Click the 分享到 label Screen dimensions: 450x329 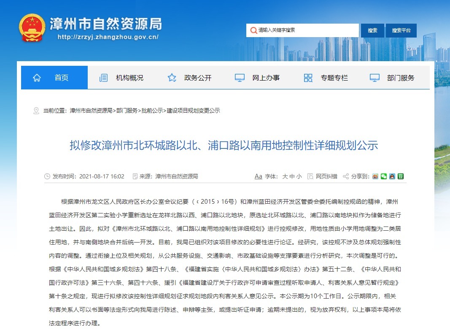(360, 176)
